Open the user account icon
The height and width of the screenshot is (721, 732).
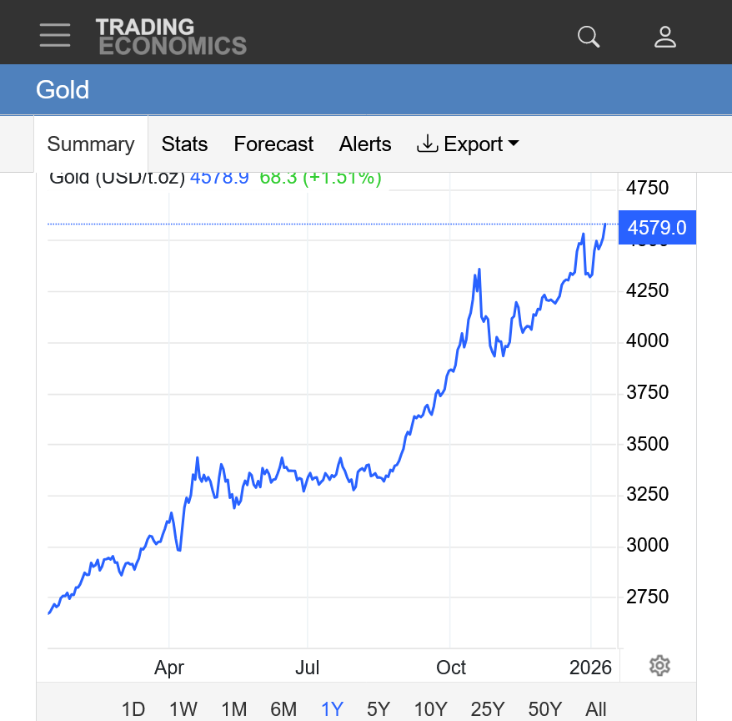point(664,37)
